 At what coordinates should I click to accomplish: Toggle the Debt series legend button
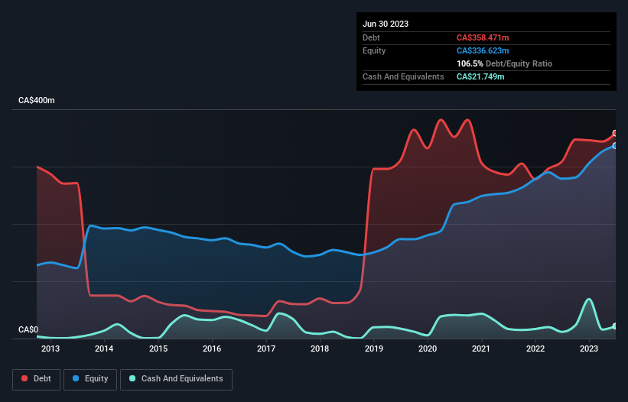click(x=36, y=379)
